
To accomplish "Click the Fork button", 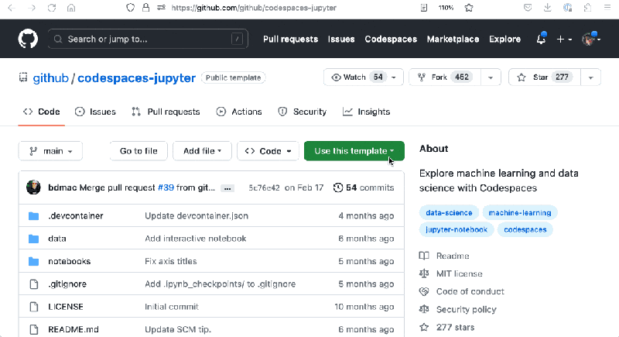I will click(x=445, y=77).
